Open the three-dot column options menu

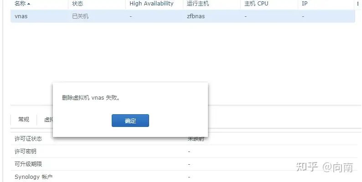[x=358, y=4]
